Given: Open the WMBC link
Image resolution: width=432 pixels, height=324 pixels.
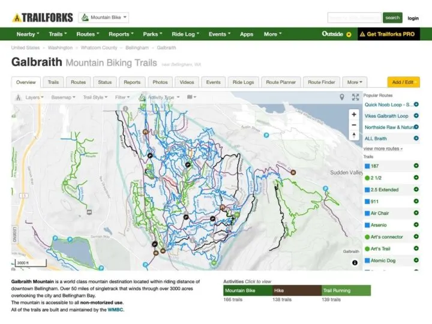Looking at the screenshot, I should tap(115, 310).
